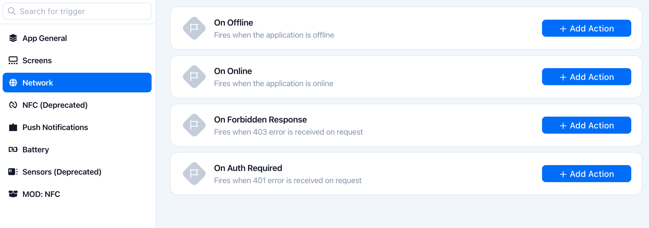This screenshot has height=228, width=649.
Task: Click the Screens monitor icon
Action: click(x=13, y=61)
